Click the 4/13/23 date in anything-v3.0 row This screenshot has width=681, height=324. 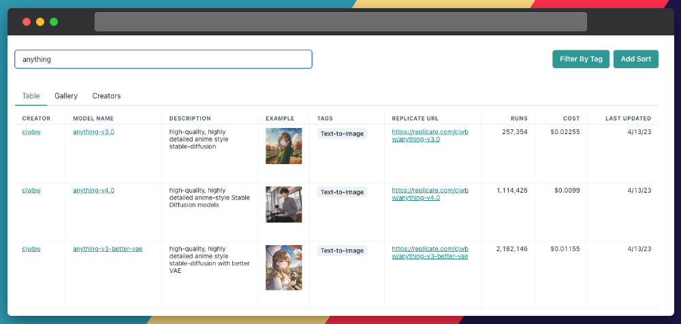coord(641,131)
